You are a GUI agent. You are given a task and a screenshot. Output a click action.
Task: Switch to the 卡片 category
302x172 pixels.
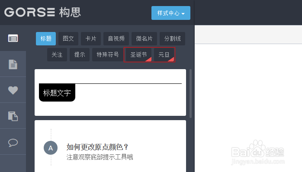[x=91, y=38]
